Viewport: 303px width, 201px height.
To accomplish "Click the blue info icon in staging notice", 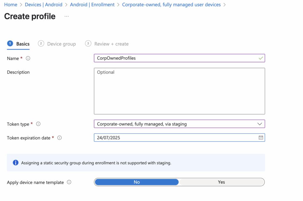I will point(15,163).
